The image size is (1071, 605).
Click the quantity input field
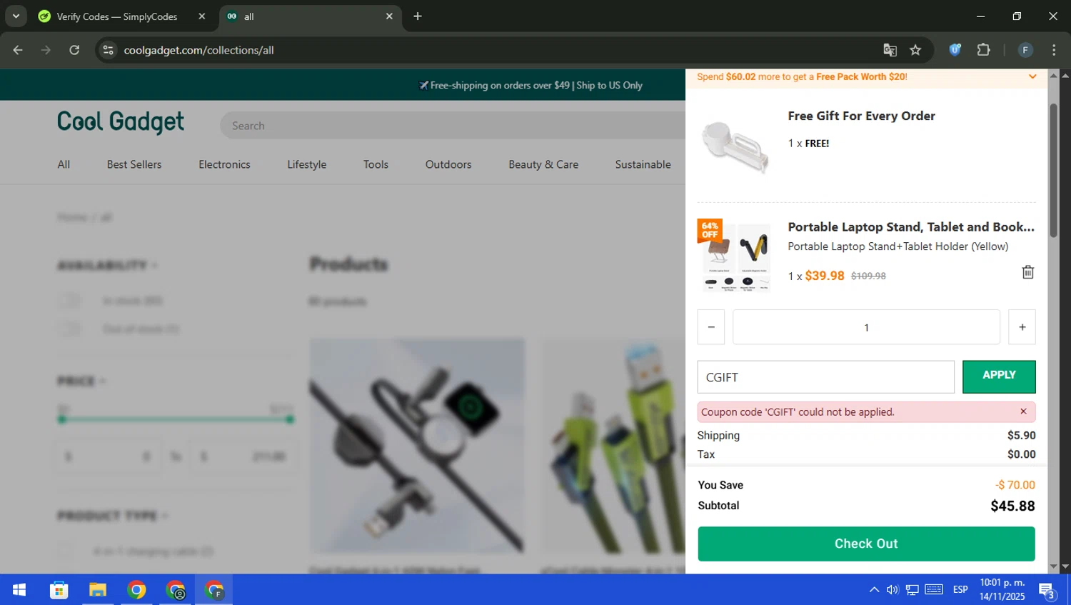866,327
